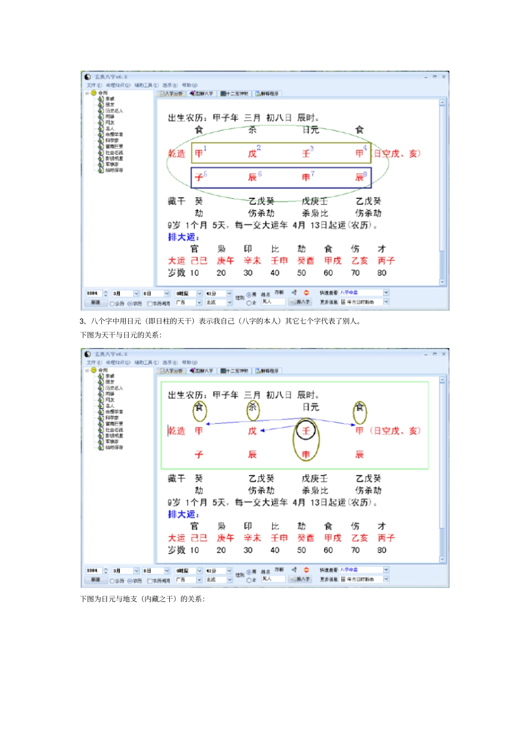
Task: Collapse the root tree node in upper window
Action: click(87, 93)
